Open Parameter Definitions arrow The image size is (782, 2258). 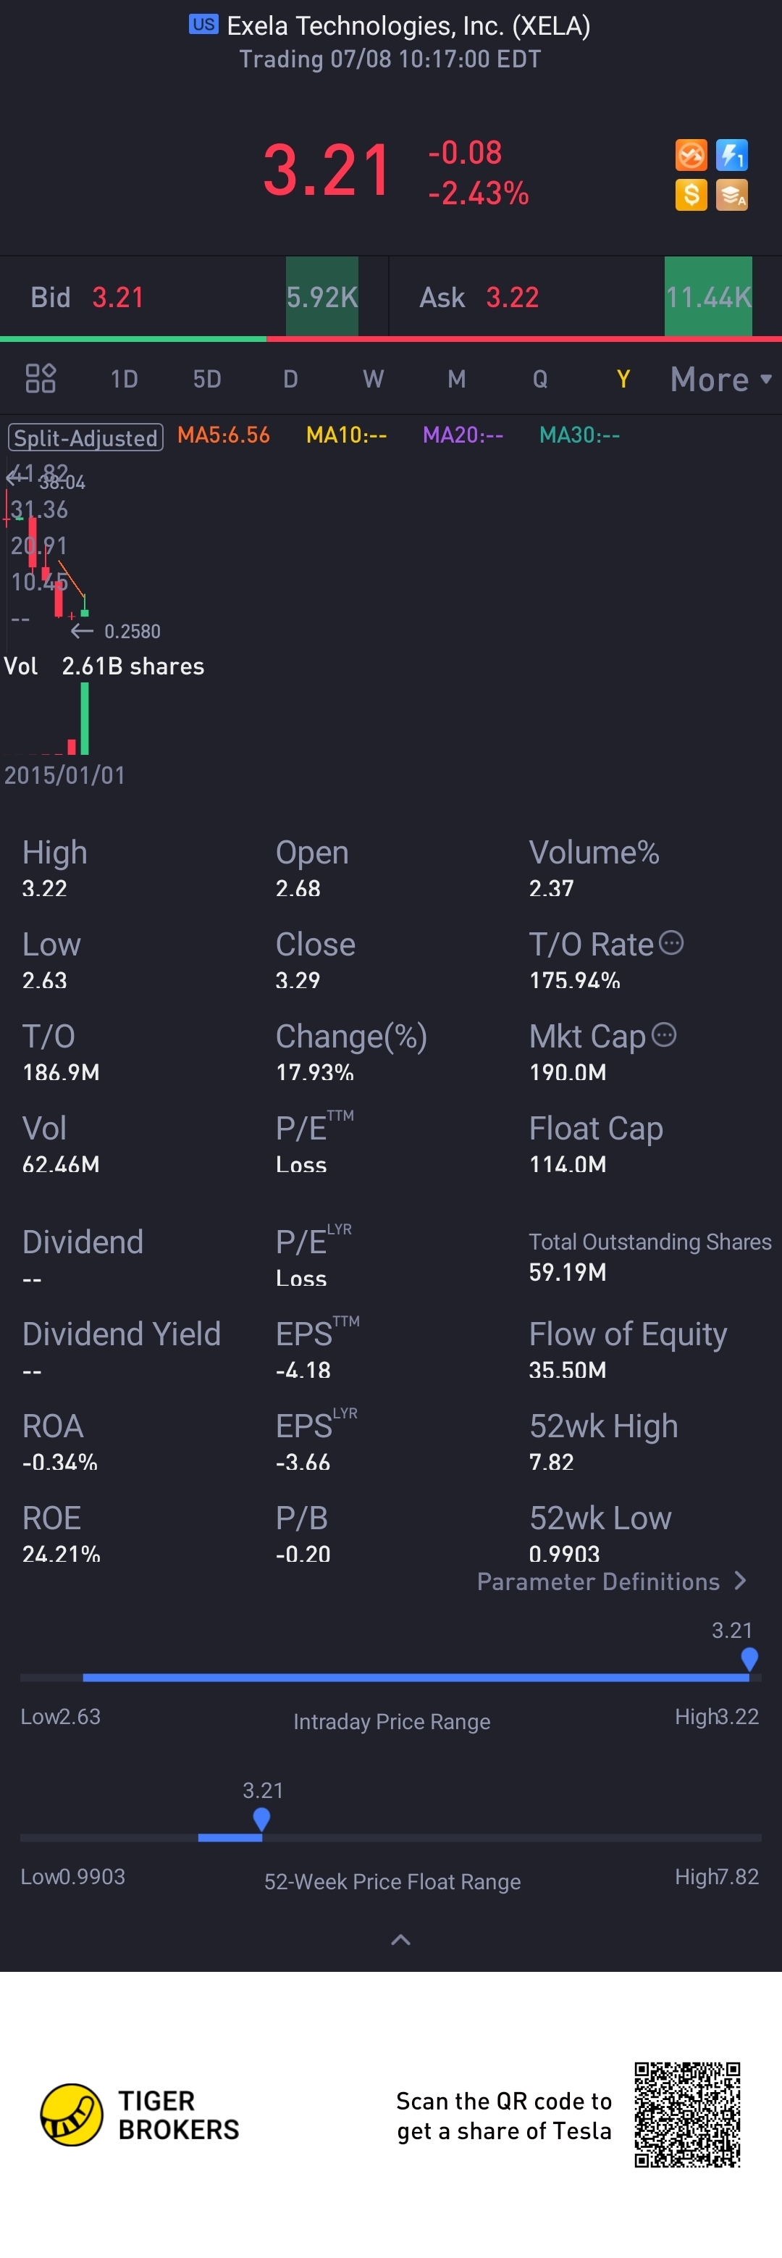pos(740,1581)
